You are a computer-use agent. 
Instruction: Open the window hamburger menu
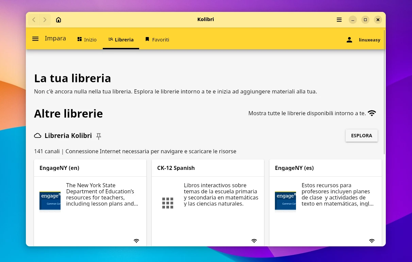[x=339, y=20]
